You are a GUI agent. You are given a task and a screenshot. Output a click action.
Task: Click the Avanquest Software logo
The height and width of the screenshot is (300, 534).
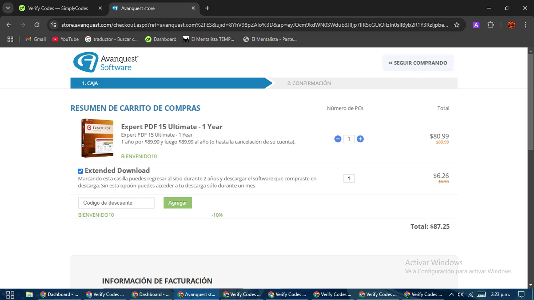[106, 62]
